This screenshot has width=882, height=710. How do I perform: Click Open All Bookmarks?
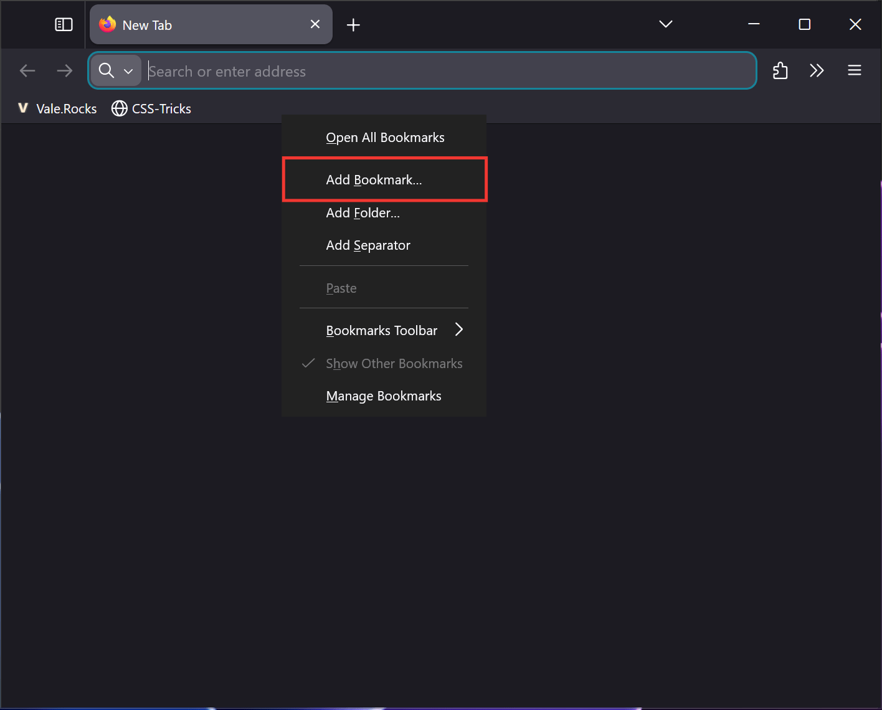tap(385, 137)
